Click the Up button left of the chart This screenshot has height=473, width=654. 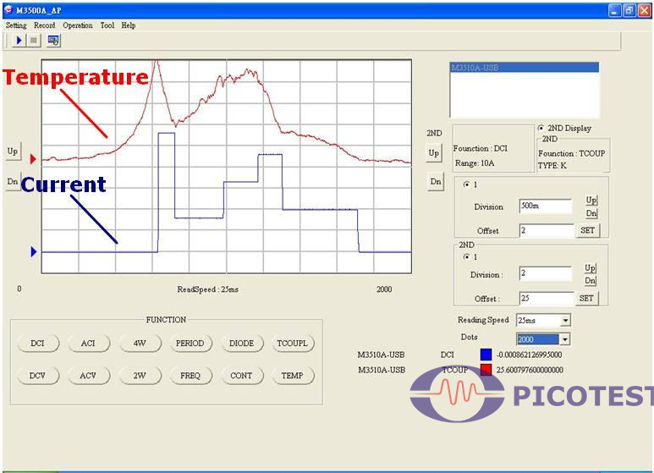tap(13, 151)
